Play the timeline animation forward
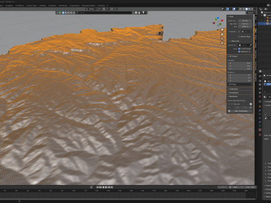 pos(106,187)
